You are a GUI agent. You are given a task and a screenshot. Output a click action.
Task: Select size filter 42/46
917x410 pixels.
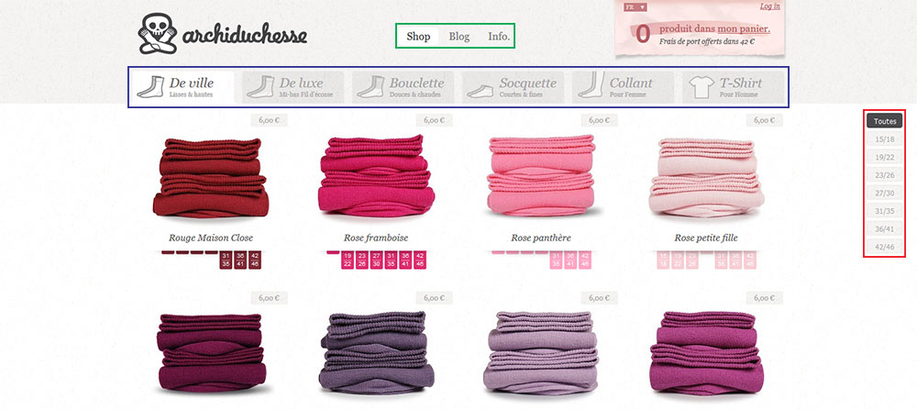(x=884, y=247)
